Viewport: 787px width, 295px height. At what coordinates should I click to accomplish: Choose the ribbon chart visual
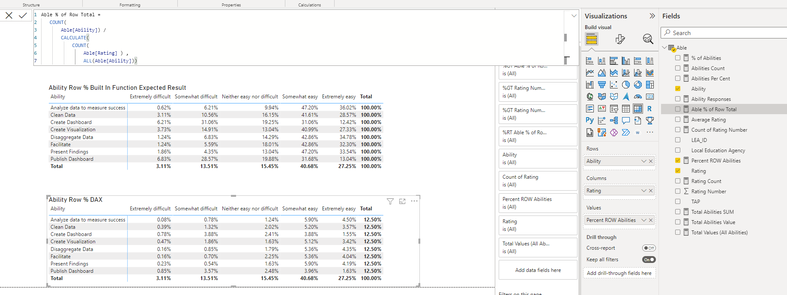(x=650, y=73)
